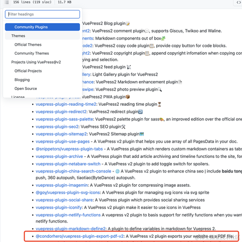This screenshot has height=242, width=242.
Task: Open vuepress-plugin-iconify link
Action: [59, 207]
